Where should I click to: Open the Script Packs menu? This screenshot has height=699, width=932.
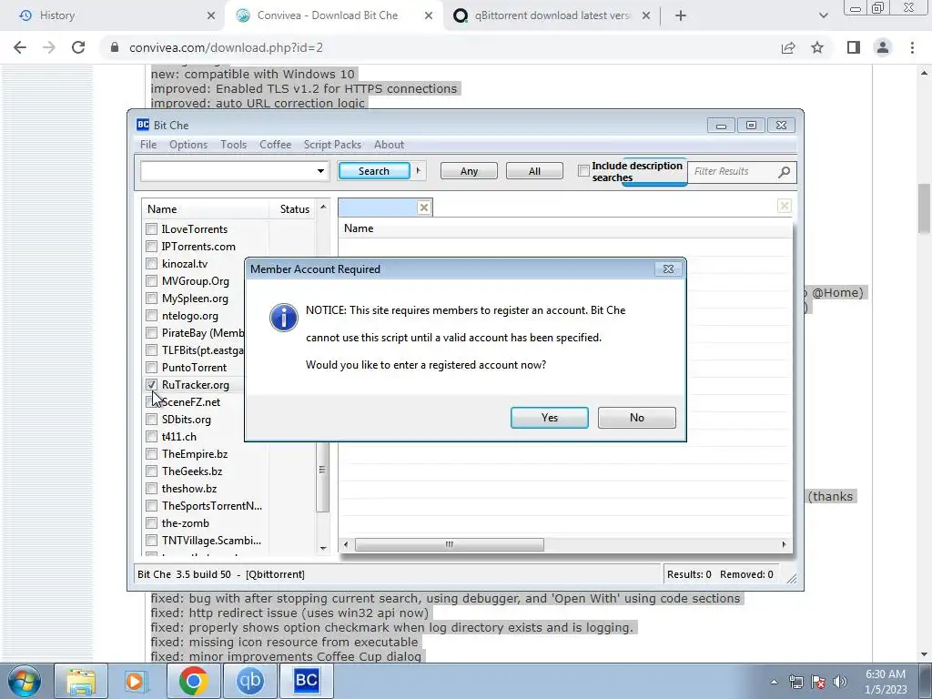tap(332, 145)
